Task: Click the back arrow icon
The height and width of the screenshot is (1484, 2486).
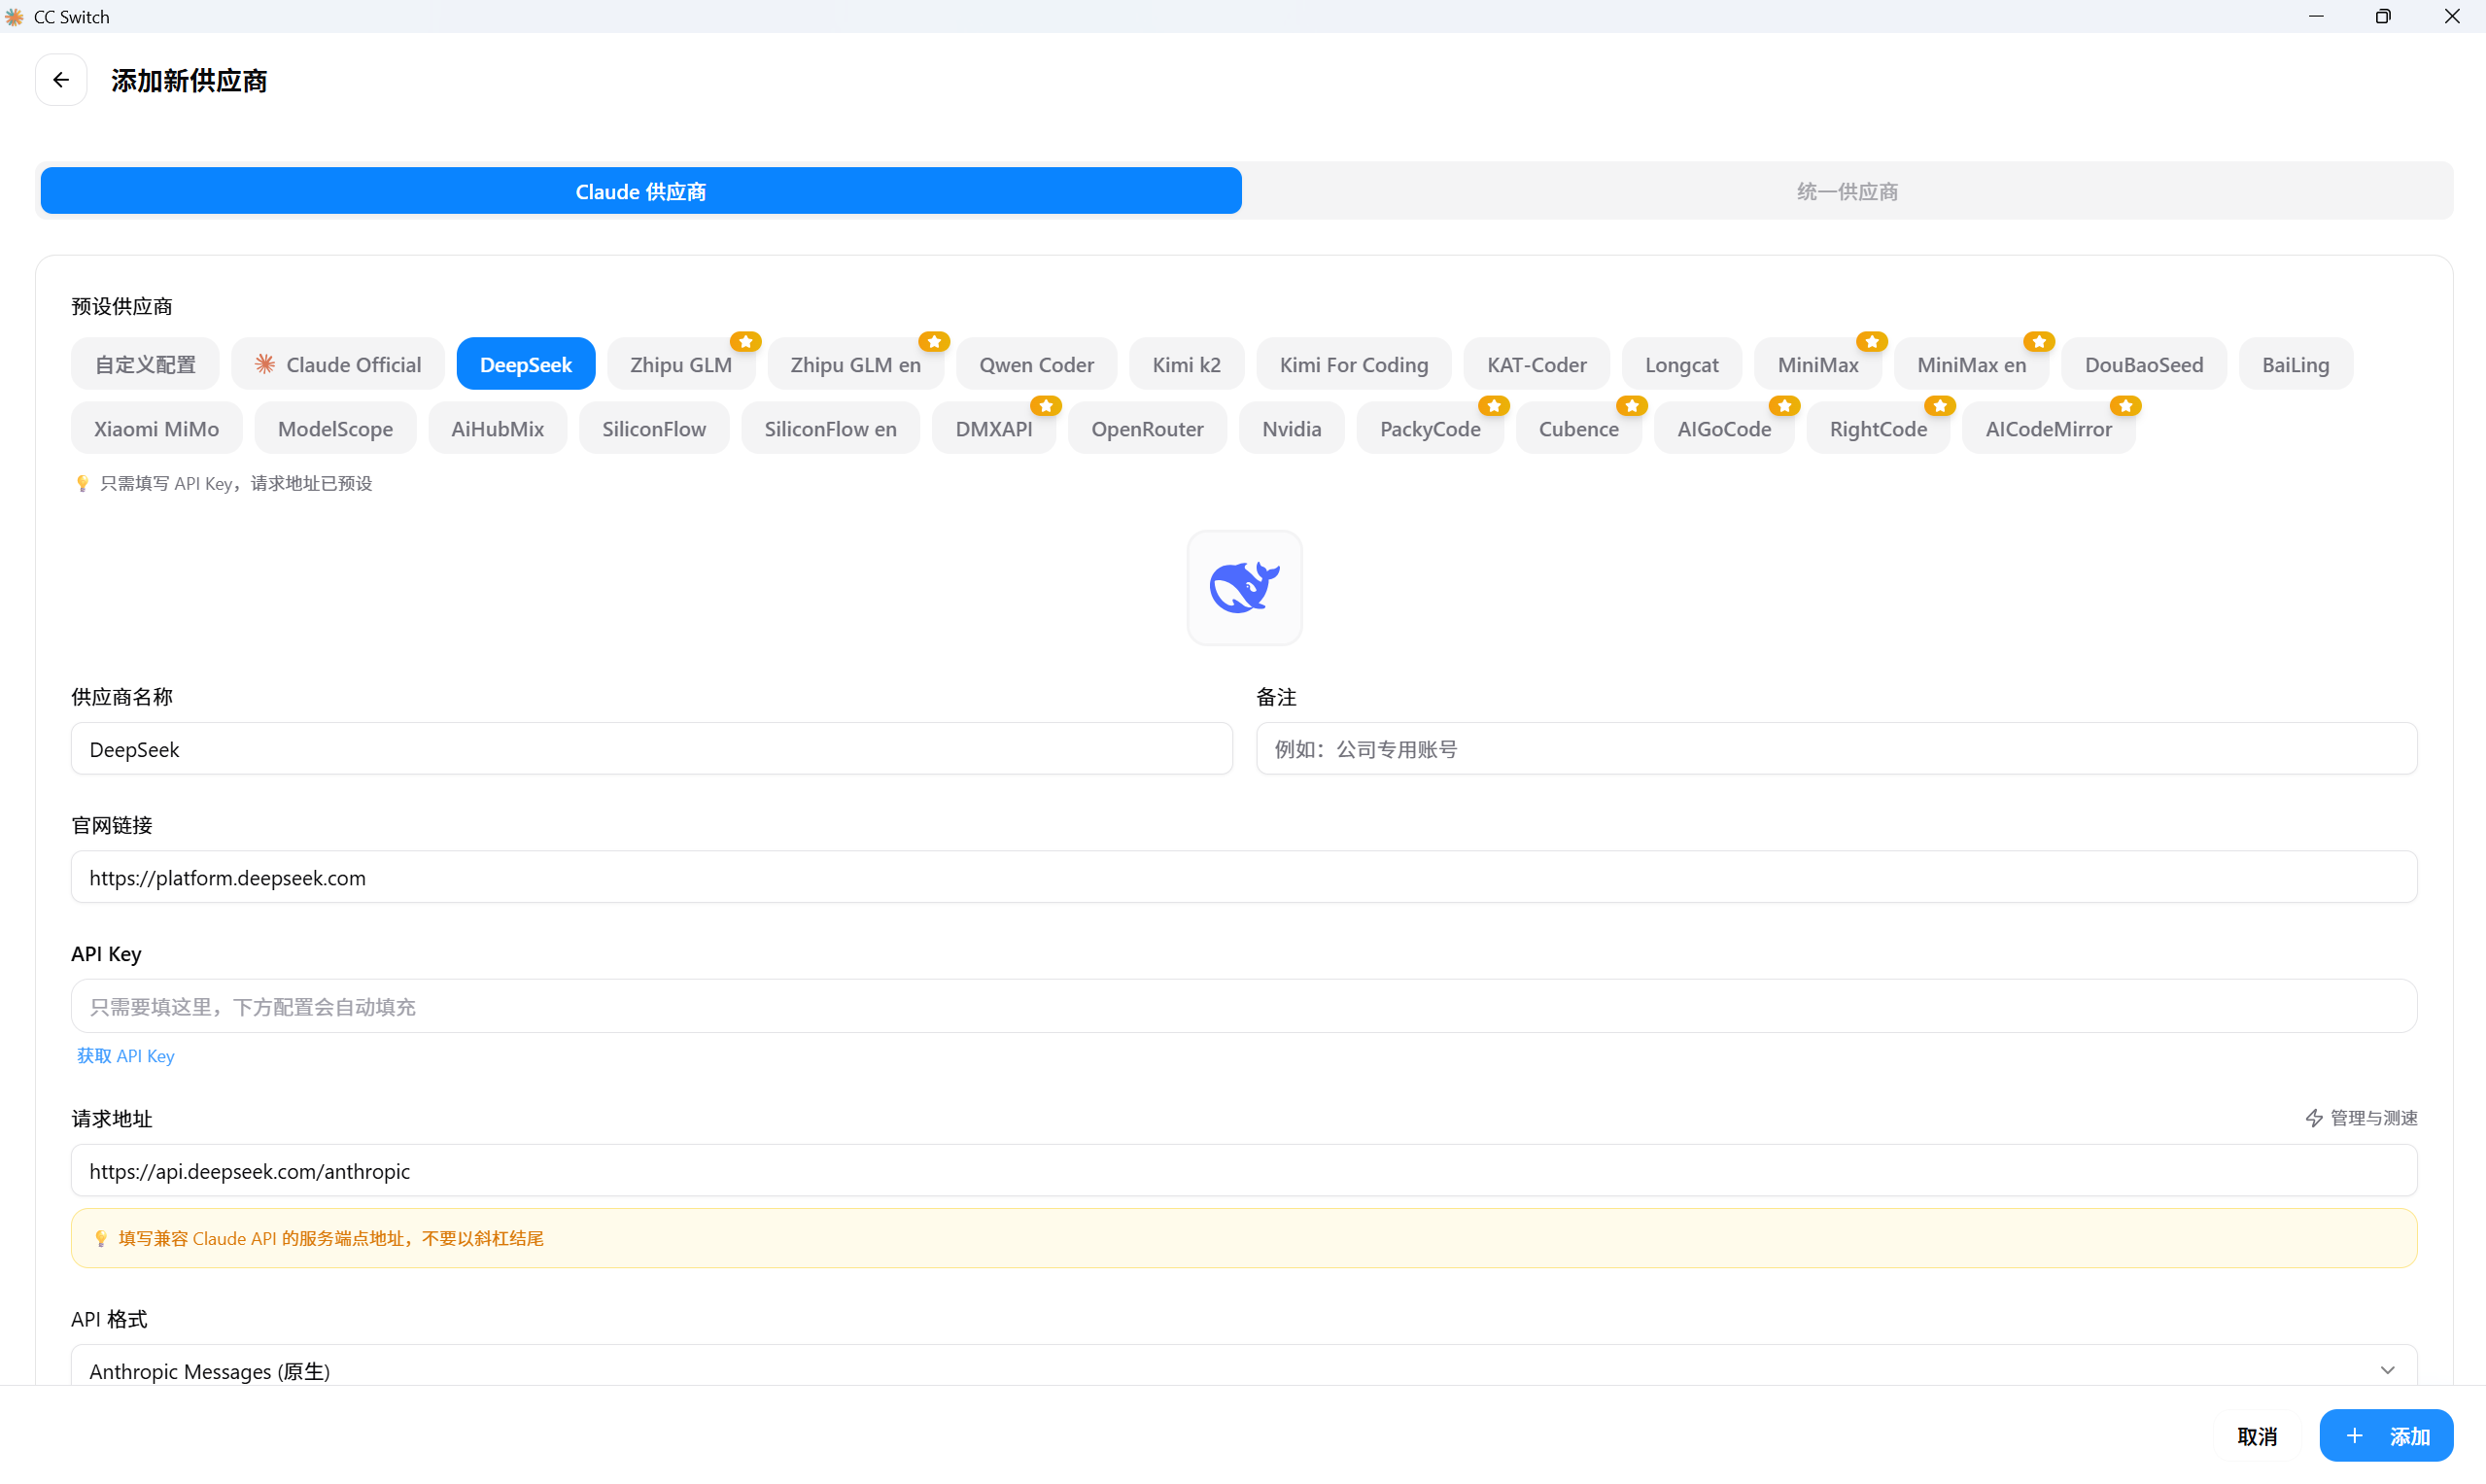Action: point(61,80)
